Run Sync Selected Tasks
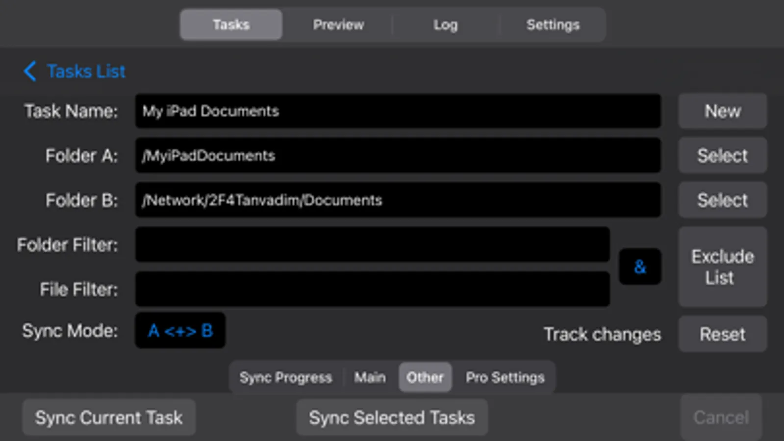This screenshot has width=784, height=441. click(392, 417)
